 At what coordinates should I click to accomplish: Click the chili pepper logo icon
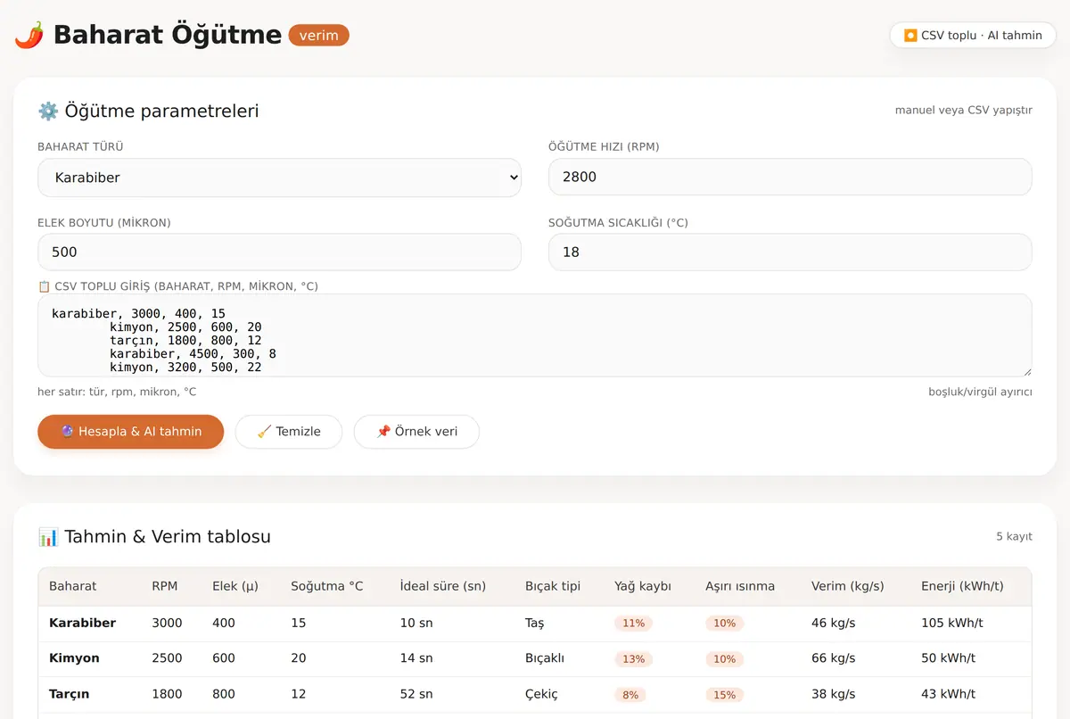point(29,35)
